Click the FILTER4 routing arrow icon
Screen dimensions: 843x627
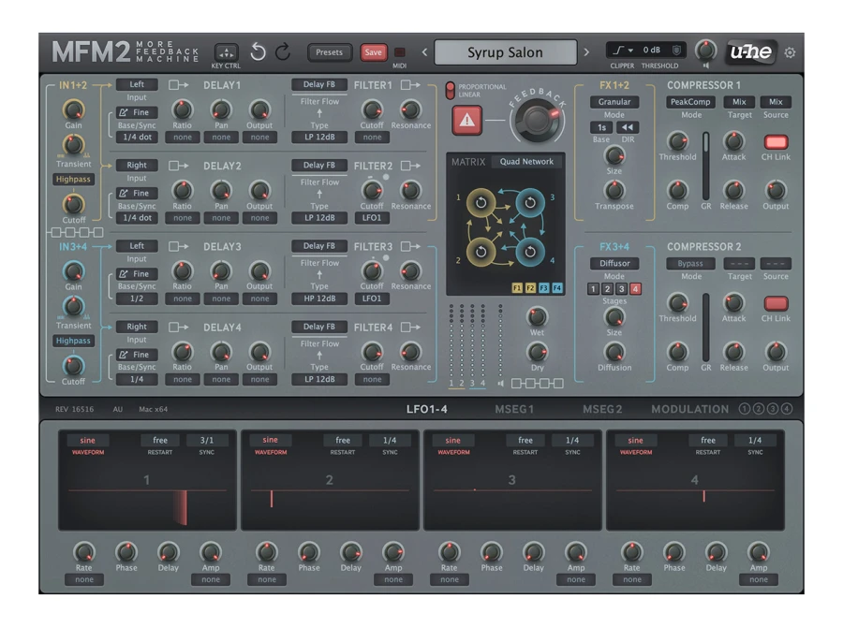click(x=411, y=327)
